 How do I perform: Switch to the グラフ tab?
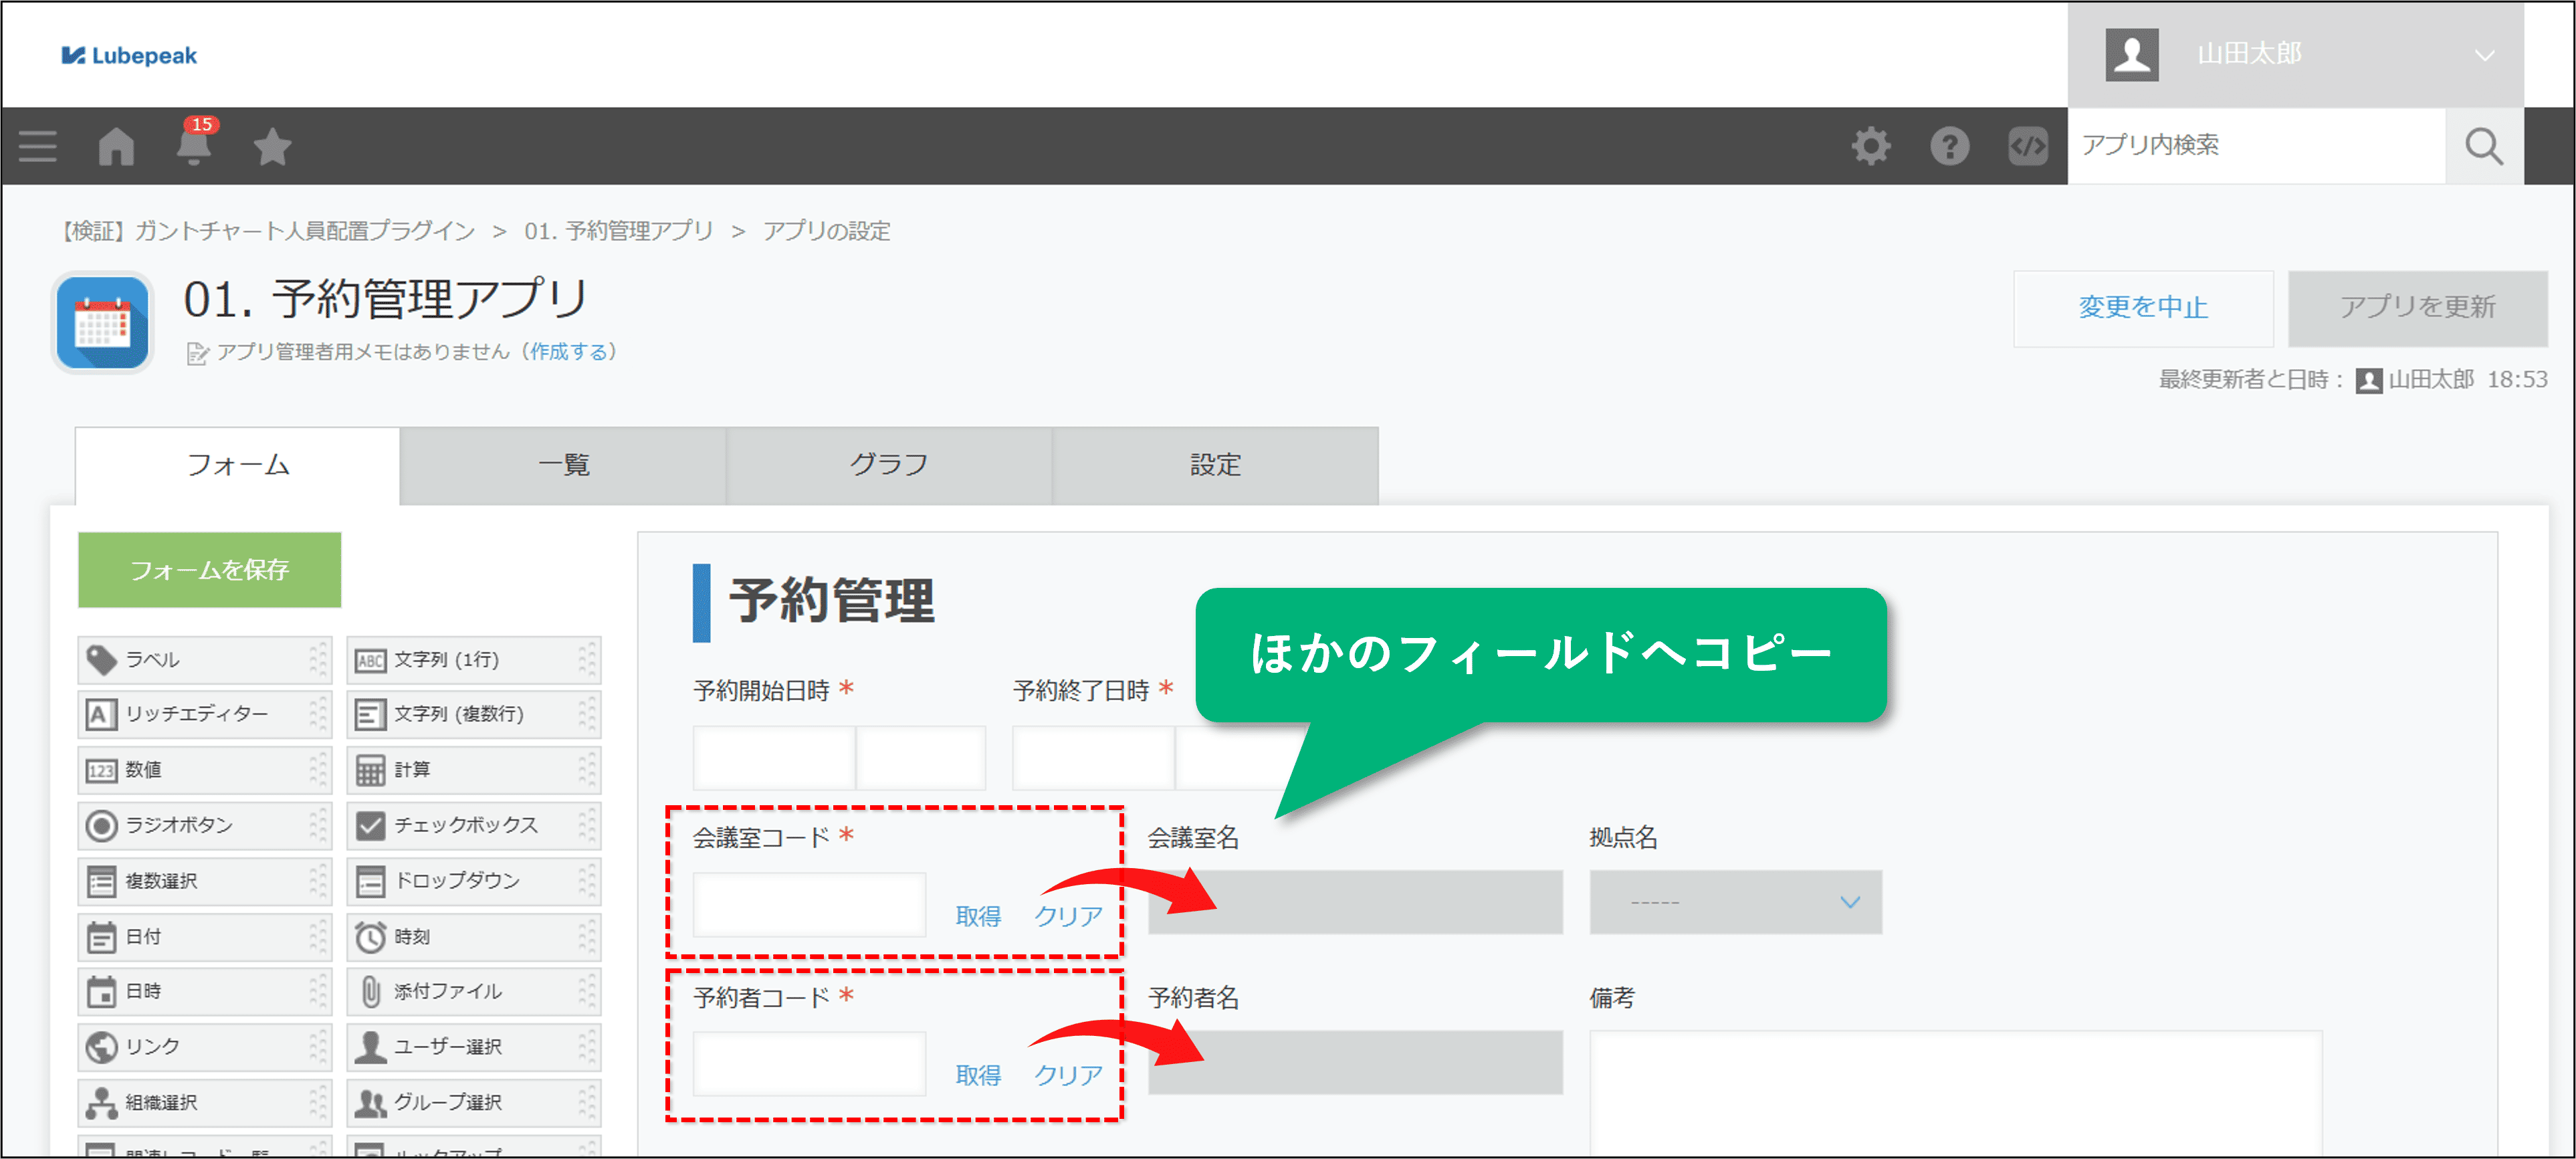888,464
